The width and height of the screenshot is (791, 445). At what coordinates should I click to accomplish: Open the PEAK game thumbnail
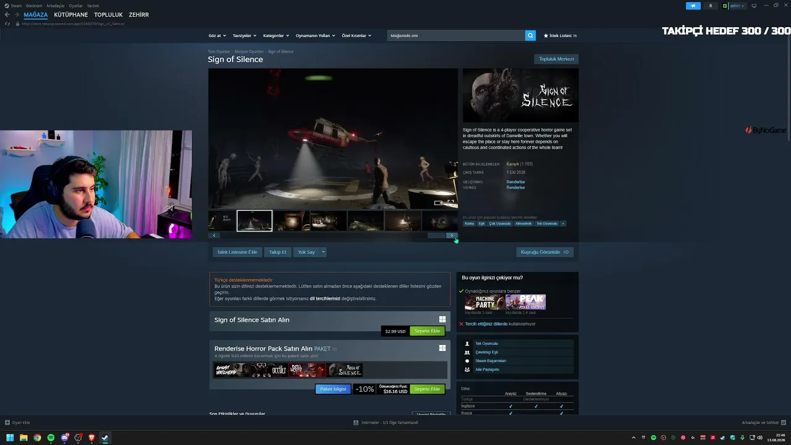click(525, 302)
